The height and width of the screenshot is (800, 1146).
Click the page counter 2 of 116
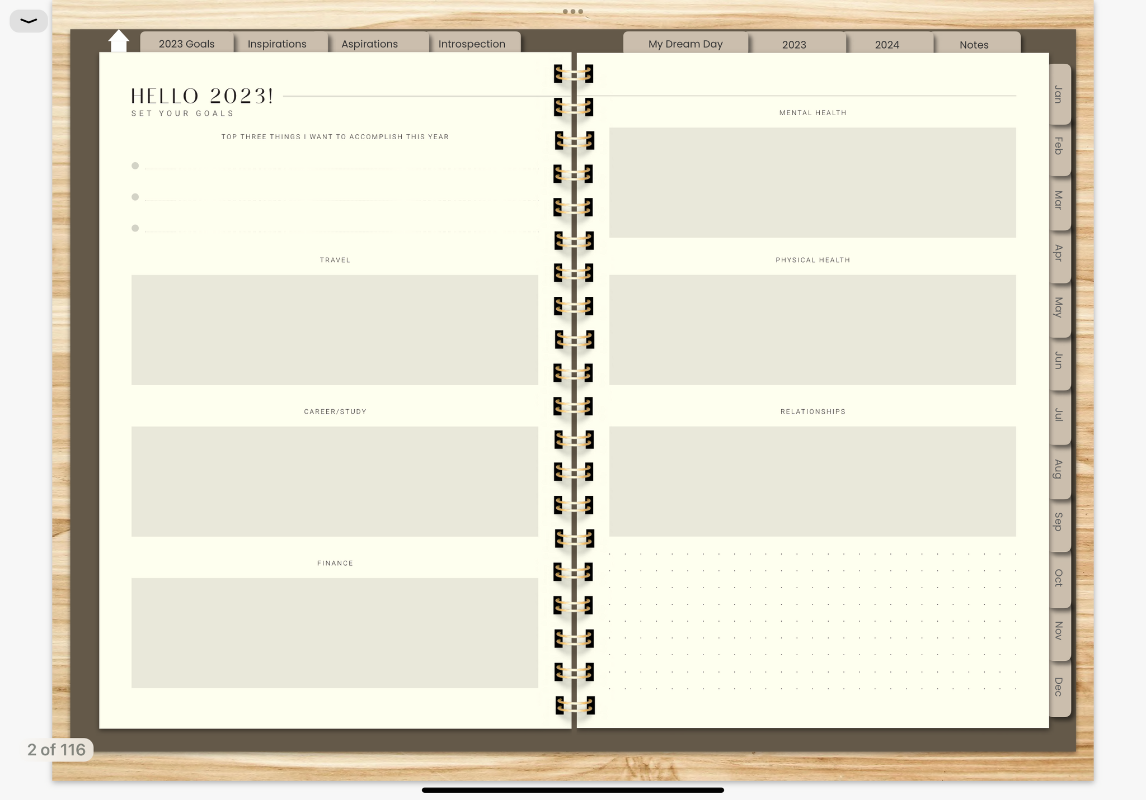pyautogui.click(x=57, y=750)
